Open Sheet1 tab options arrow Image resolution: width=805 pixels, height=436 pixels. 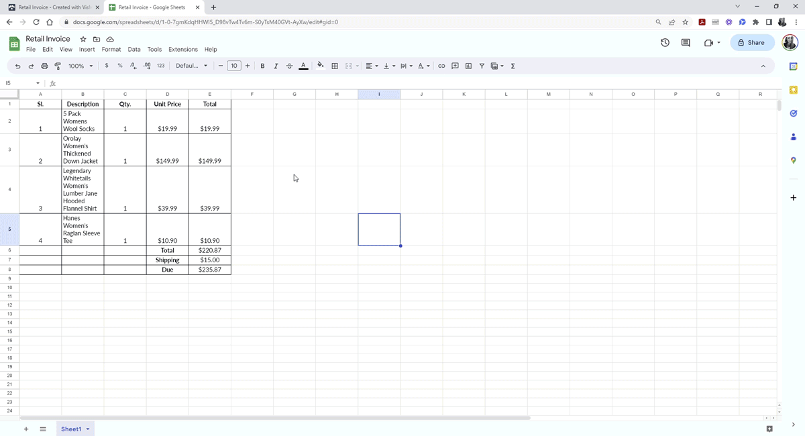(x=88, y=429)
